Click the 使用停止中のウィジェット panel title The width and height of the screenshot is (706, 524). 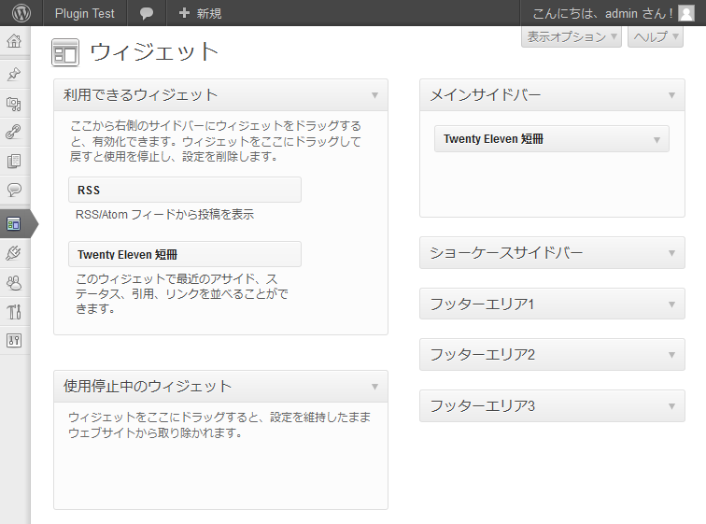tap(148, 387)
